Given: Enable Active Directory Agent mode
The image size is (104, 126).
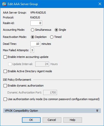Looking at the screenshot, I should click(x=5, y=71).
